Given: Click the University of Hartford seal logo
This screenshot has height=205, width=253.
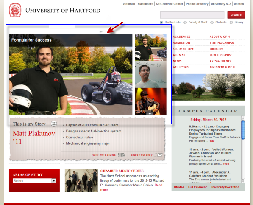Looking at the screenshot, I should 15,10.
